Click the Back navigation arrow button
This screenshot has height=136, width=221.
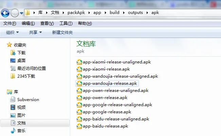[x=5, y=13]
